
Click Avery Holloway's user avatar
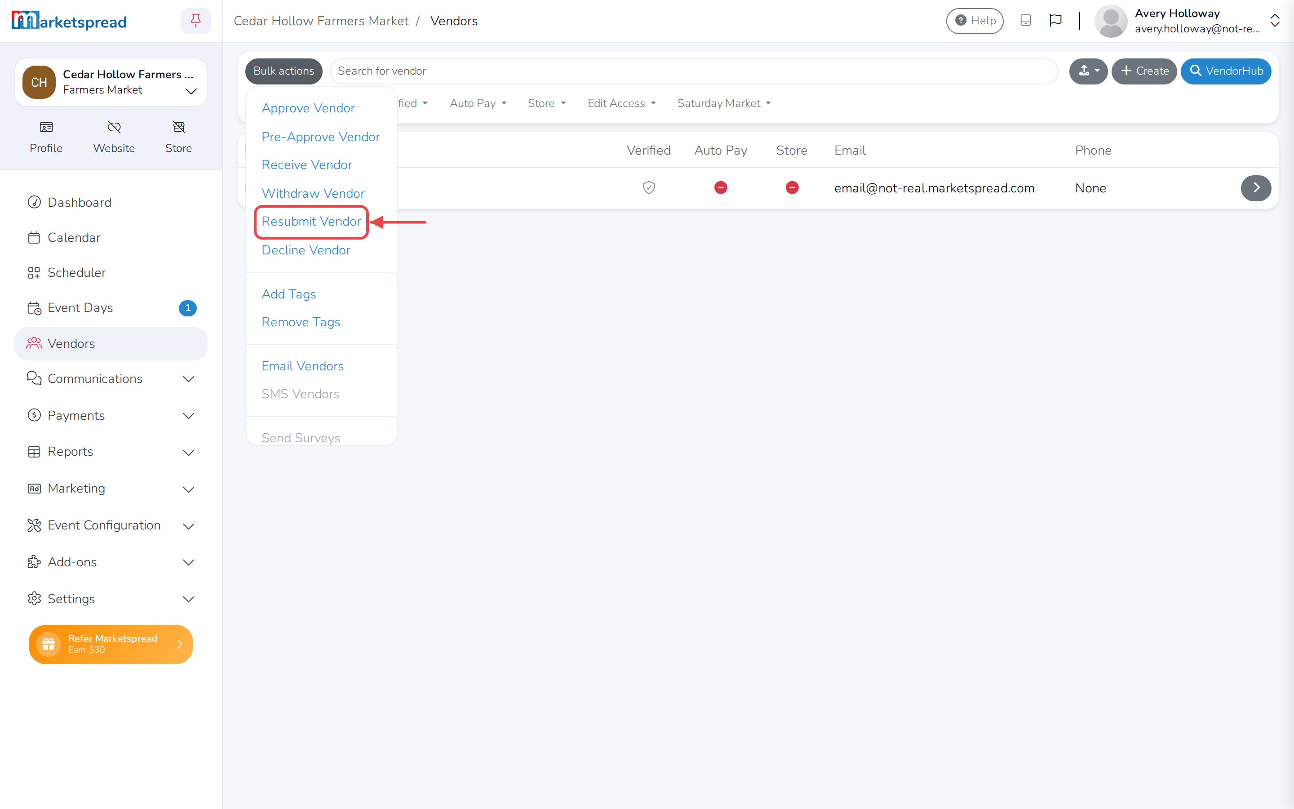[x=1111, y=21]
